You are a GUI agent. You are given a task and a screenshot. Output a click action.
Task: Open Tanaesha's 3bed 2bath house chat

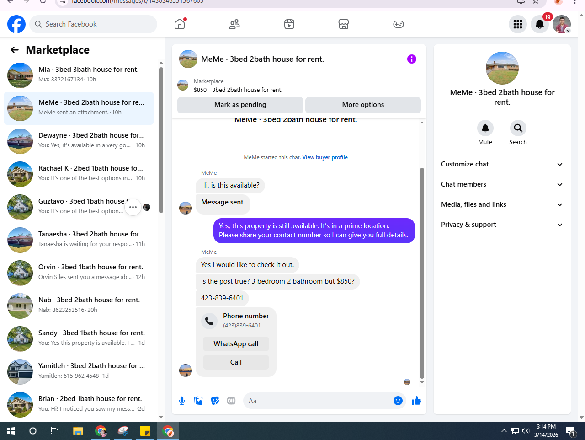tap(79, 240)
